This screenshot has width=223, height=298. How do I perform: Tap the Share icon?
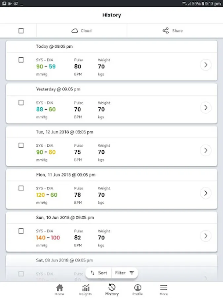pyautogui.click(x=166, y=31)
